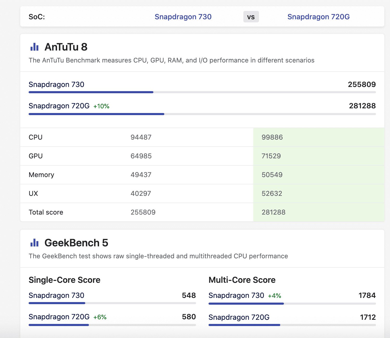Click the Snapdragon 720G Single-Core score bar
The height and width of the screenshot is (338, 390).
(112, 325)
